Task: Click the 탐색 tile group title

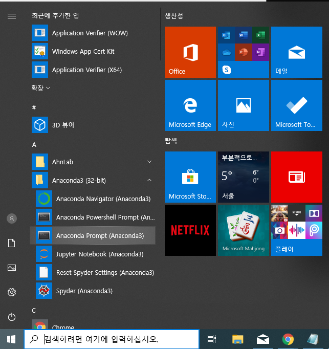Action: tap(171, 141)
